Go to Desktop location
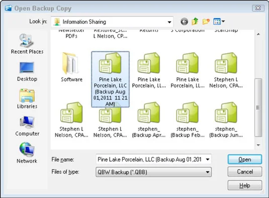The image size is (269, 198). pyautogui.click(x=27, y=72)
